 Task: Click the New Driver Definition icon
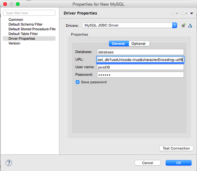[x=183, y=25]
